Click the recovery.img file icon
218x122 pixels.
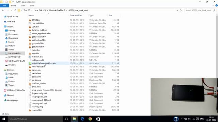click(30, 107)
